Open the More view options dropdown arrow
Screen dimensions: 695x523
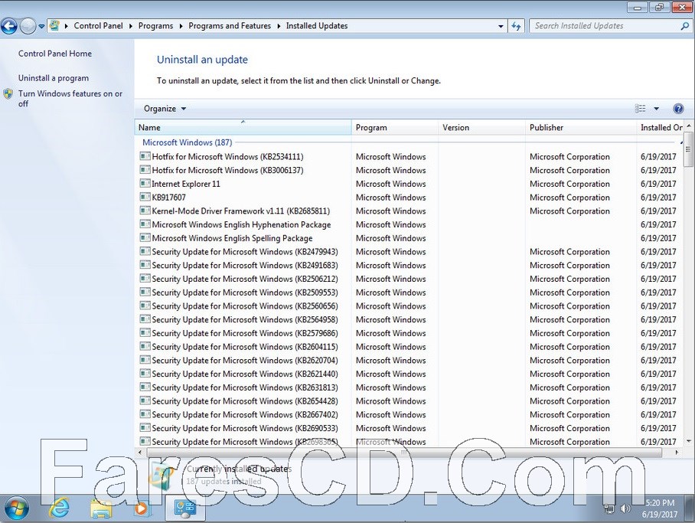point(657,109)
